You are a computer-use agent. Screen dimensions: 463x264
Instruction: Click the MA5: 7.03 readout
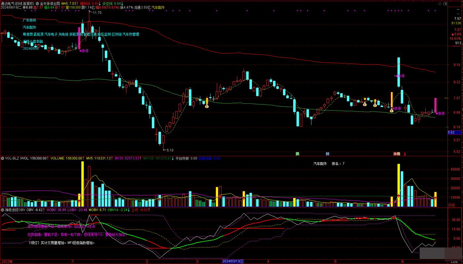[69, 3]
